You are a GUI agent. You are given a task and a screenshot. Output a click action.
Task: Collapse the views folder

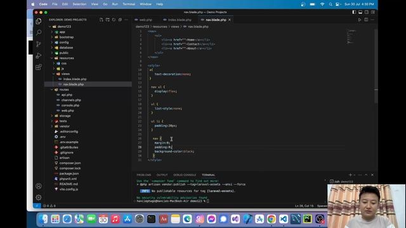click(54, 74)
